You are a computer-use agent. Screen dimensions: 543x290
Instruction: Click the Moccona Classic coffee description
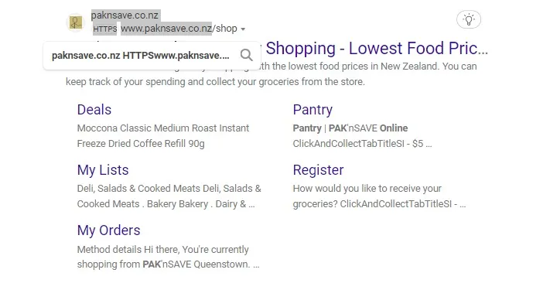pyautogui.click(x=163, y=135)
